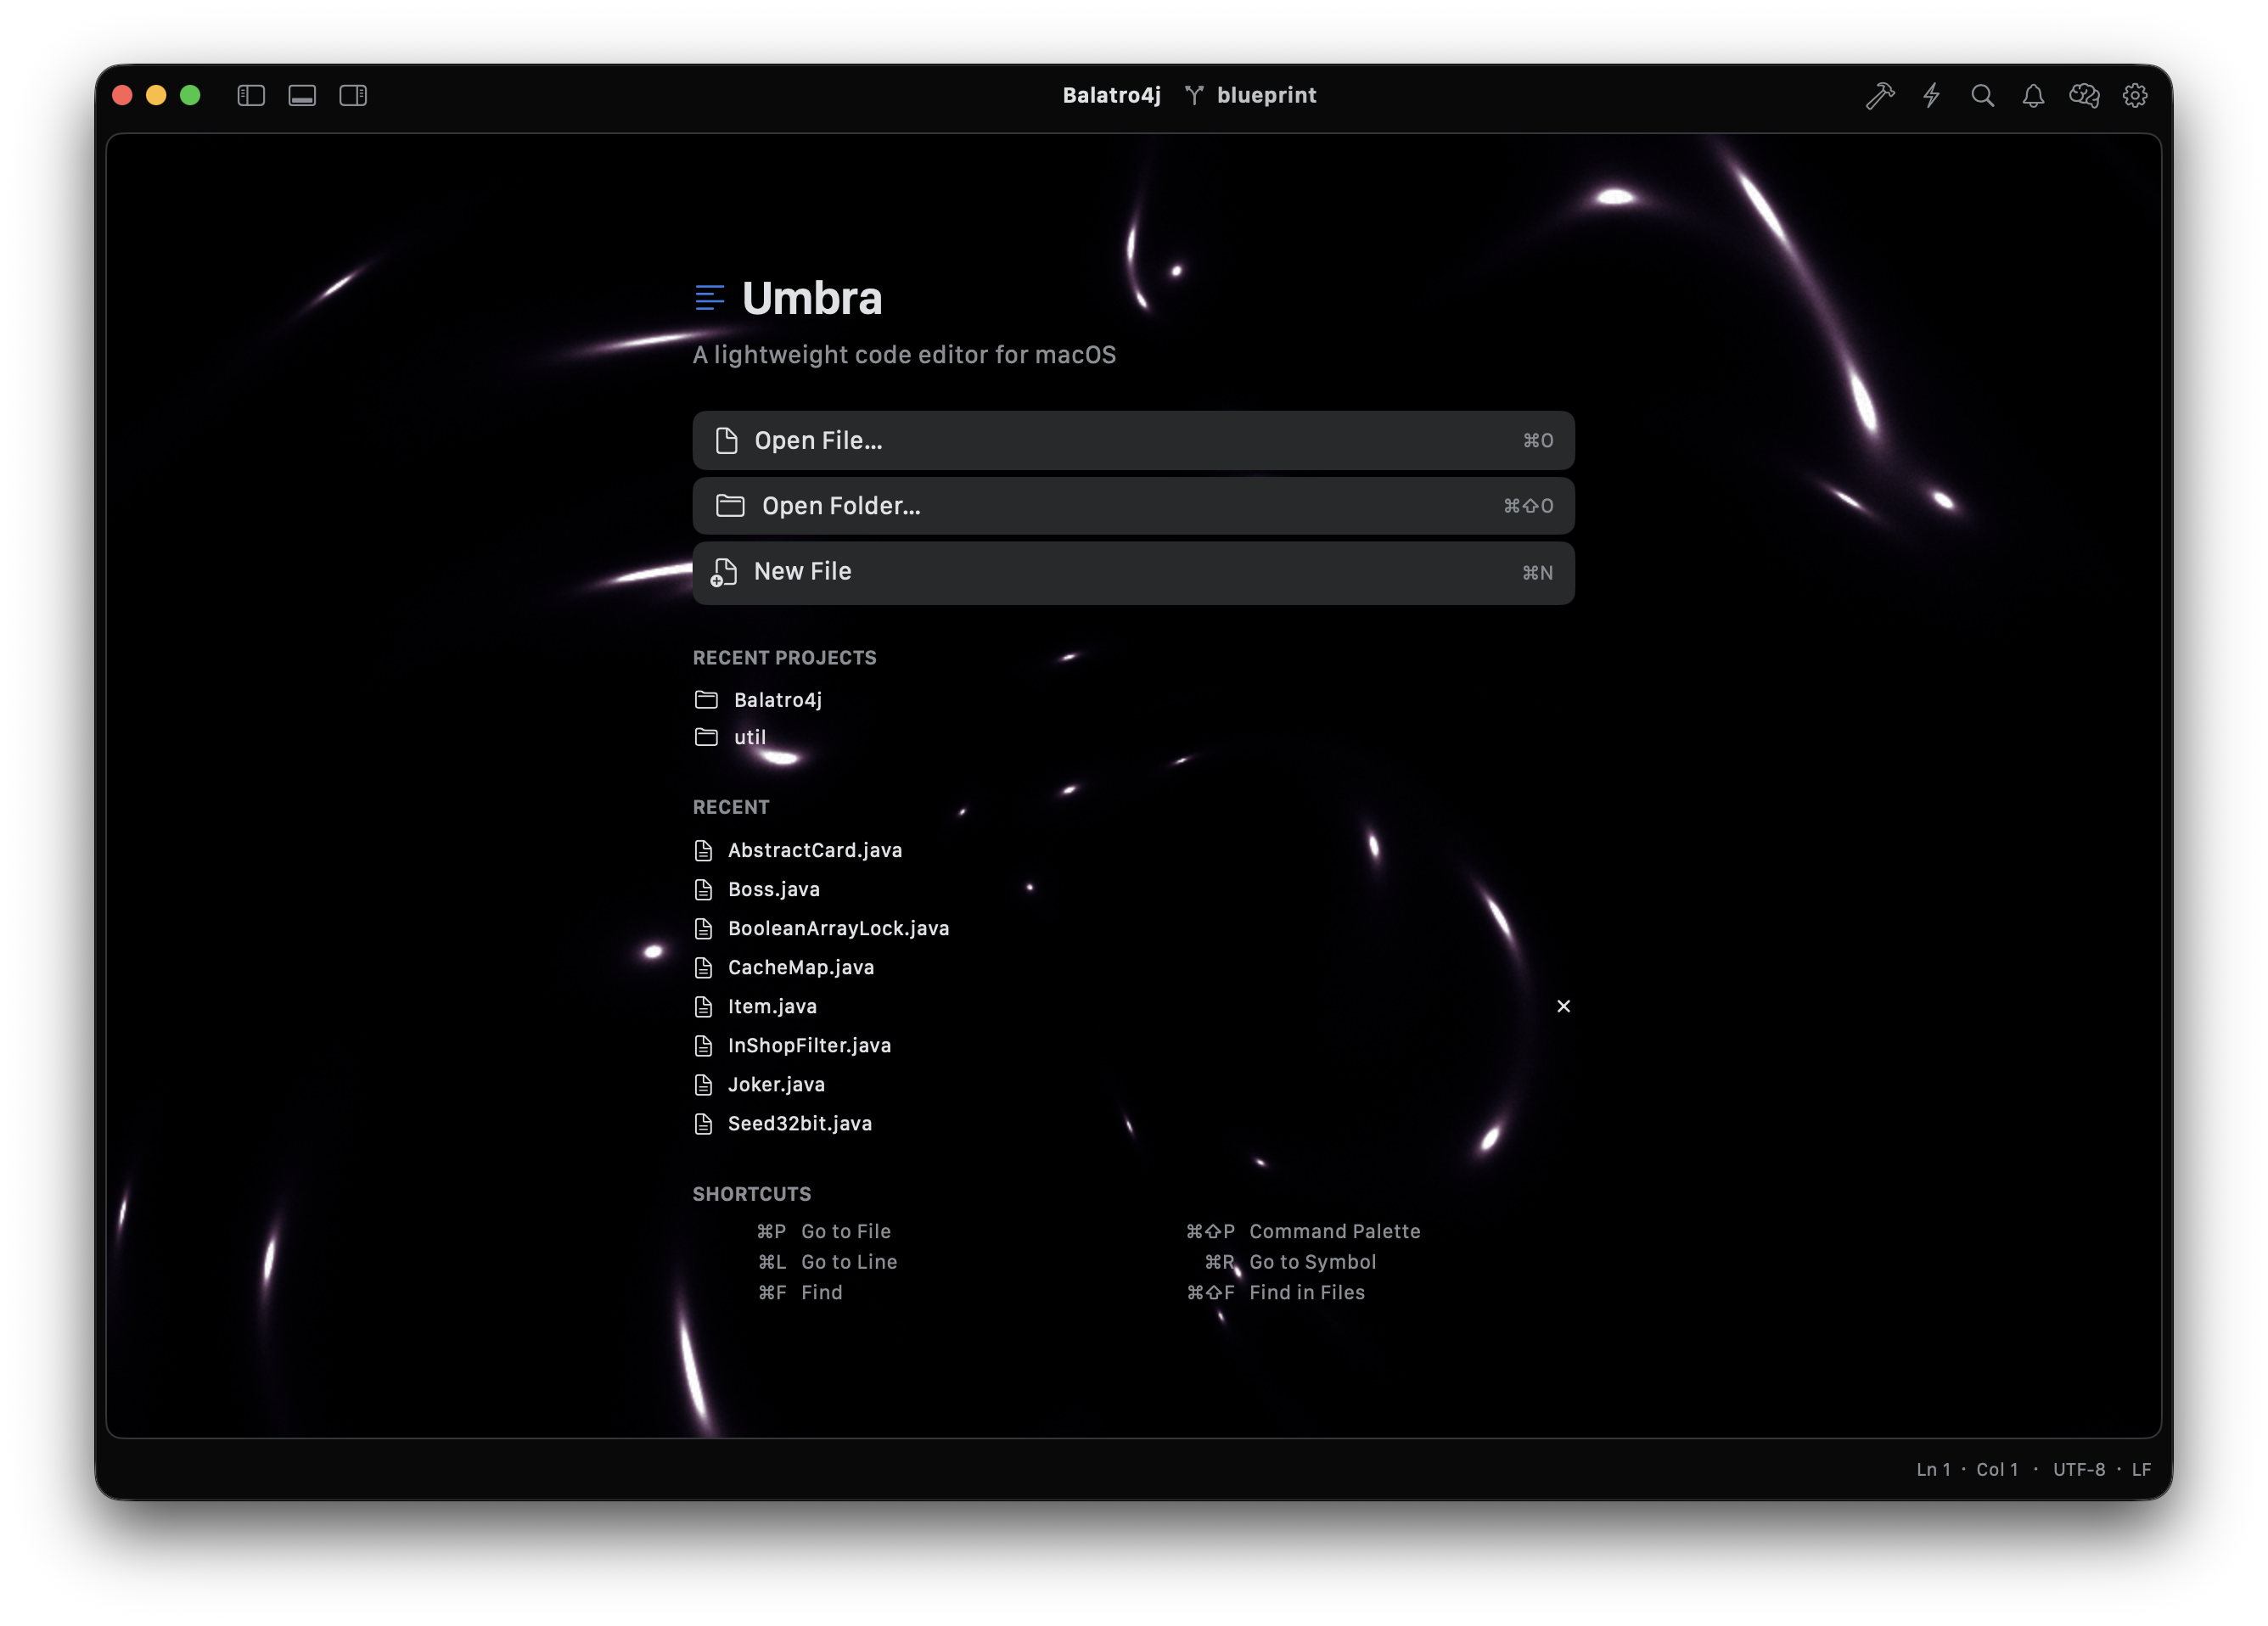Click the Find in Files shortcut
The height and width of the screenshot is (1626, 2268).
pos(1275,1292)
